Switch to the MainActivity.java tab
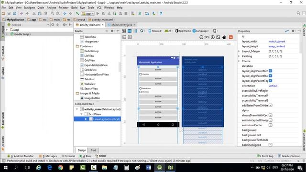 [x=121, y=25]
